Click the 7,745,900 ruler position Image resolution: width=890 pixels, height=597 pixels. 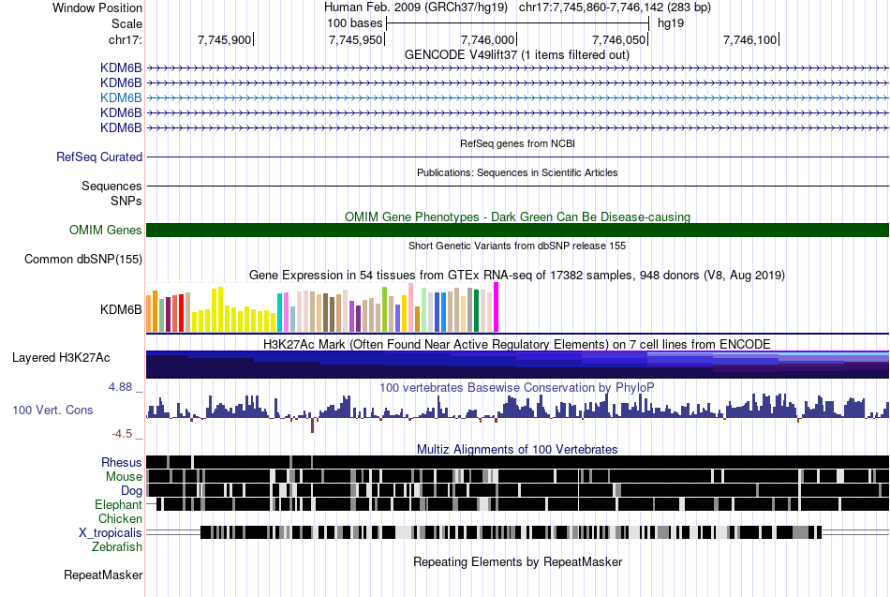click(224, 39)
